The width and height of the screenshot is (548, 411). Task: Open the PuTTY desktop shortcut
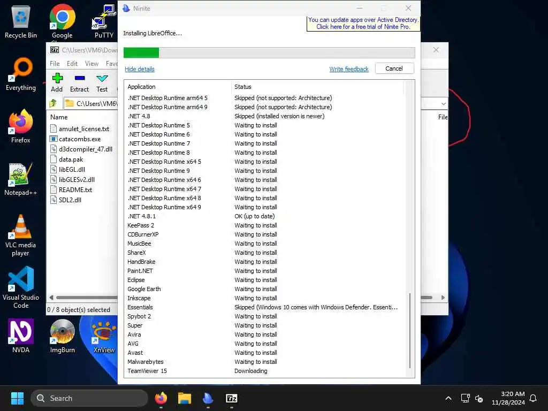pyautogui.click(x=104, y=21)
